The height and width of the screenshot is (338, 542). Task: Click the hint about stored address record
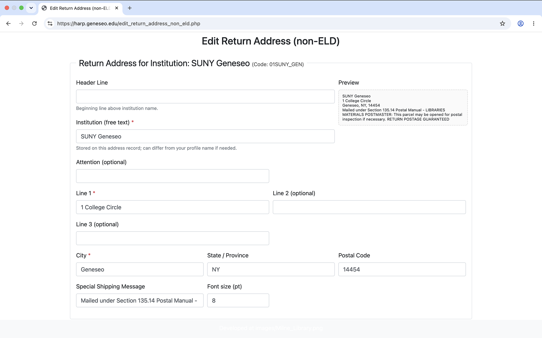click(156, 148)
